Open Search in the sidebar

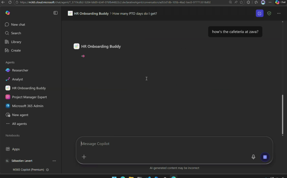[x=13, y=33]
